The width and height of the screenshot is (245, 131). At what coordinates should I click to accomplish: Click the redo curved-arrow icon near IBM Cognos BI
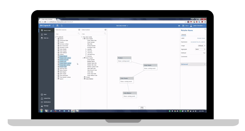coord(54,26)
